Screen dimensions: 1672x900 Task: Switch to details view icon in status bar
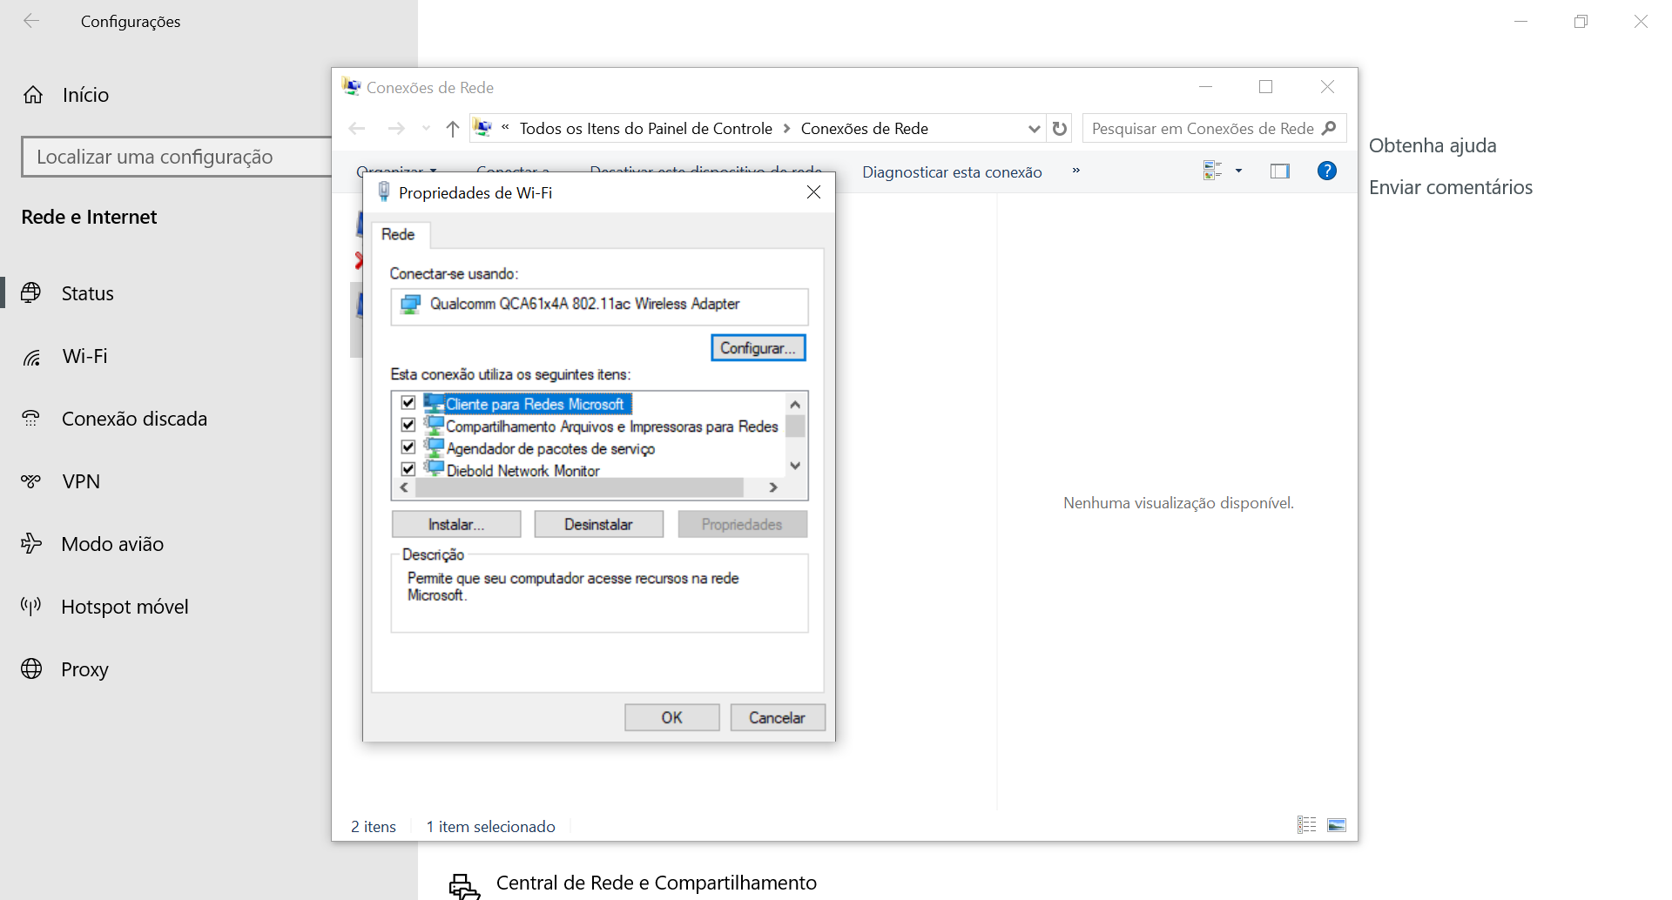1307,825
